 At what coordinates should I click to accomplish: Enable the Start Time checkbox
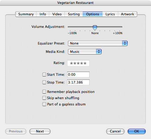pos(44,74)
